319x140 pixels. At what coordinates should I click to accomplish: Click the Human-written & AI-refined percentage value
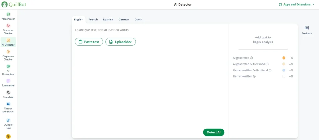pyautogui.click(x=291, y=70)
